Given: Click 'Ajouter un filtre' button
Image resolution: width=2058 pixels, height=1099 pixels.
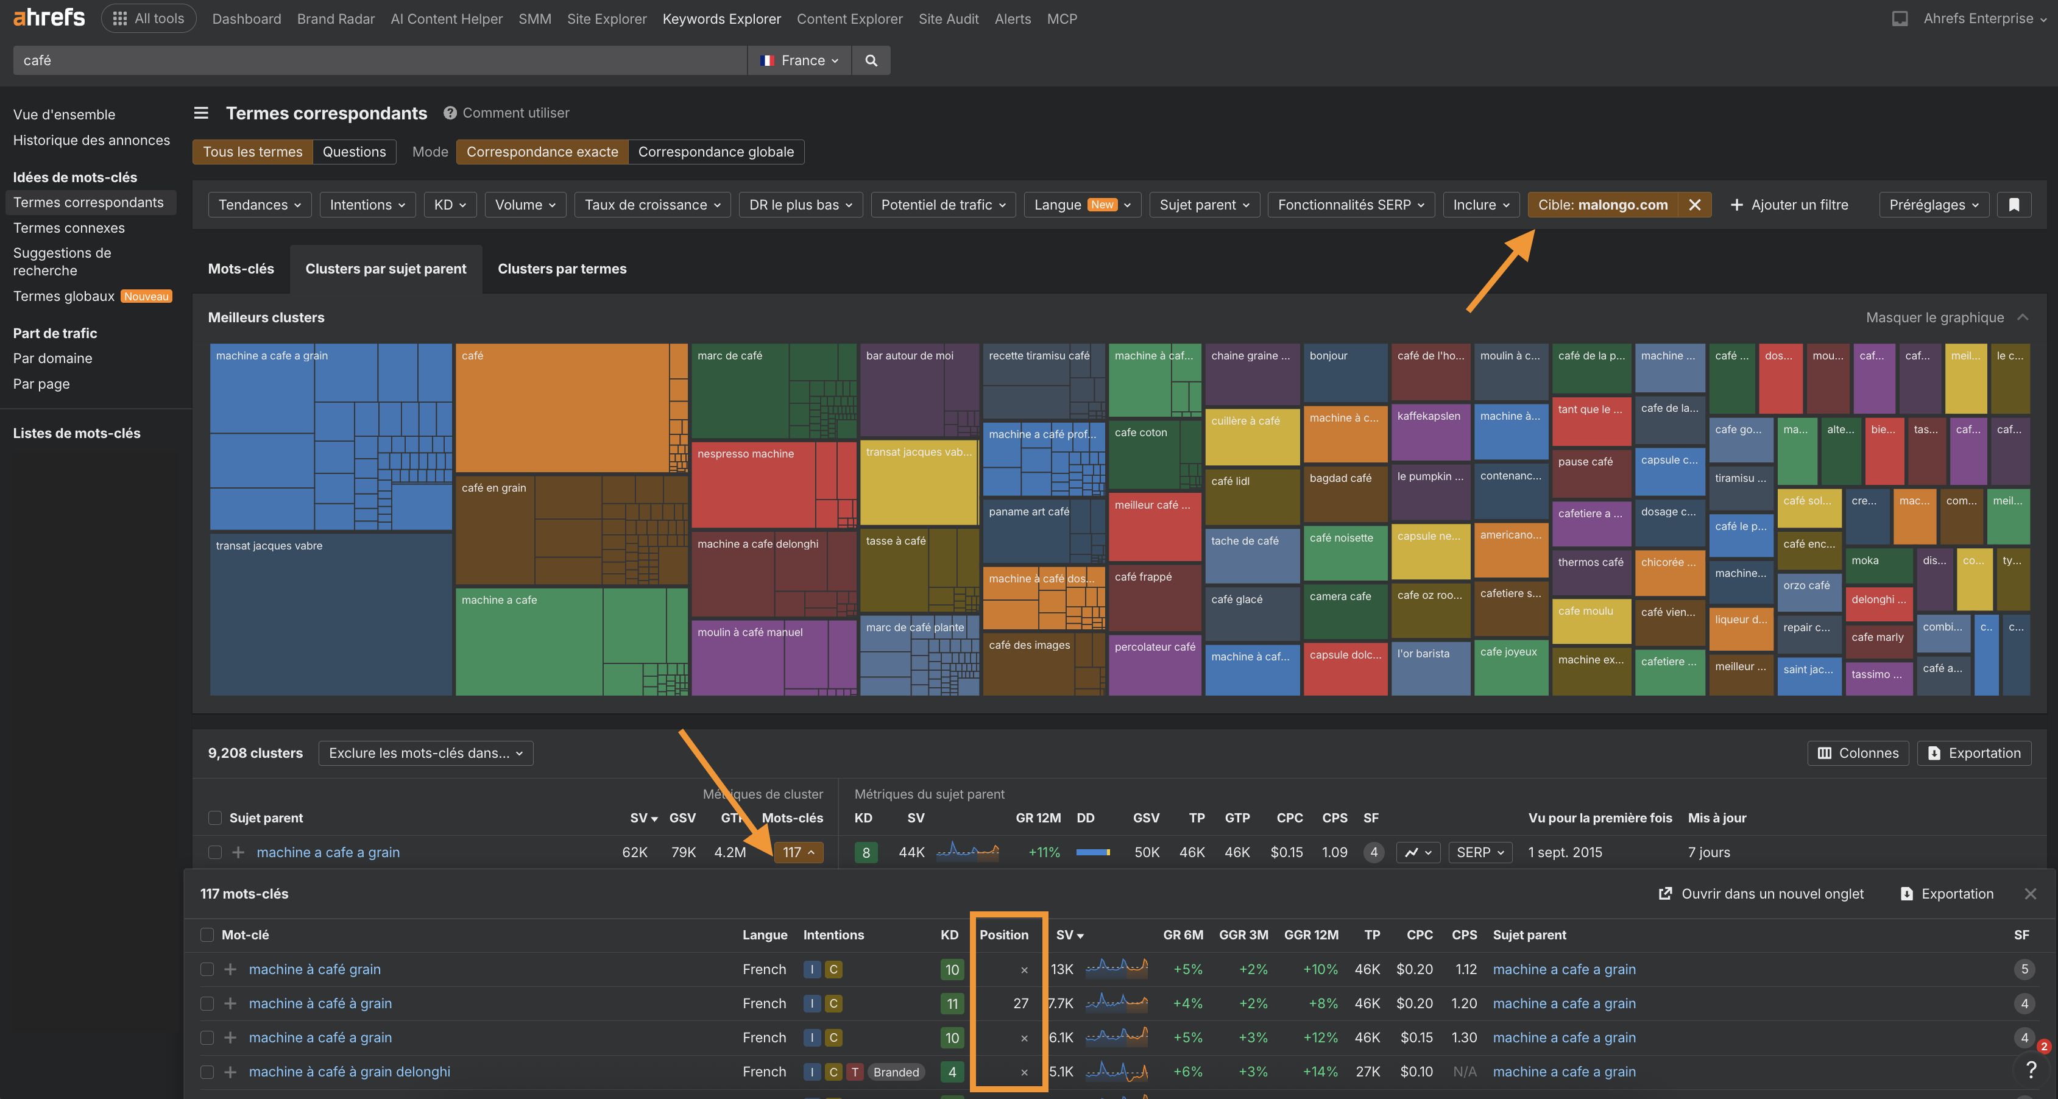Looking at the screenshot, I should point(1789,205).
